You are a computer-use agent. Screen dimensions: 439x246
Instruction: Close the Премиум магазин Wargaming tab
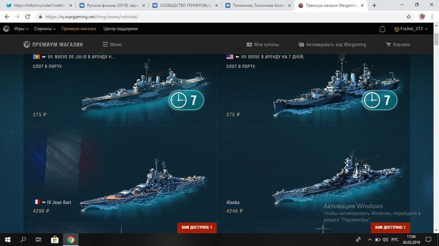click(362, 5)
